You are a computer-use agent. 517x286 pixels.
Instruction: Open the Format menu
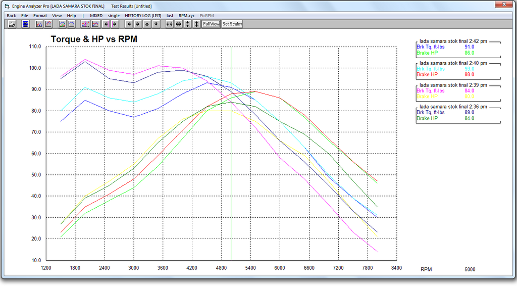click(40, 16)
